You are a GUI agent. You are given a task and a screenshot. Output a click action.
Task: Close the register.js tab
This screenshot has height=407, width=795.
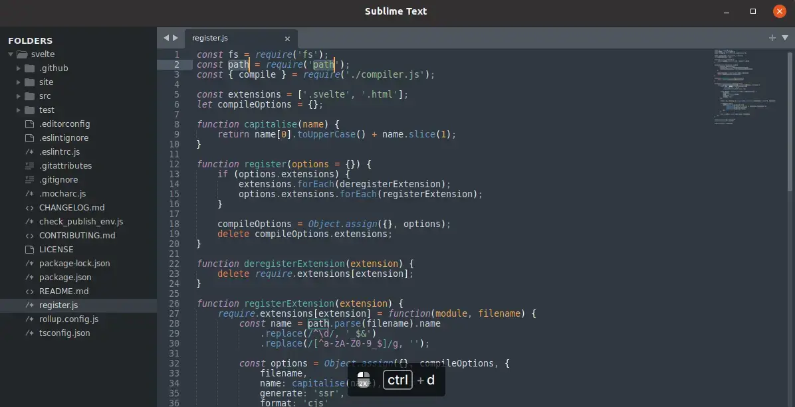point(287,39)
